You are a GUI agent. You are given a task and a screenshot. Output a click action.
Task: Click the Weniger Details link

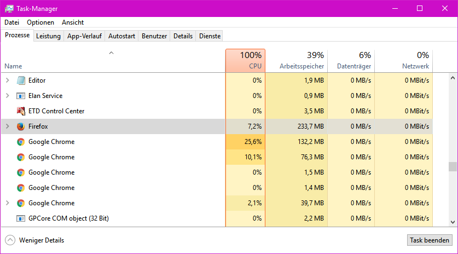42,240
